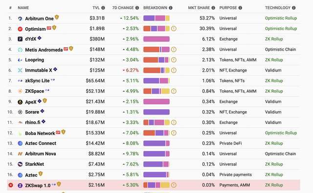Click the BREAKDOWN header info icon
Viewport: 313px width, 193px height.
171,8
